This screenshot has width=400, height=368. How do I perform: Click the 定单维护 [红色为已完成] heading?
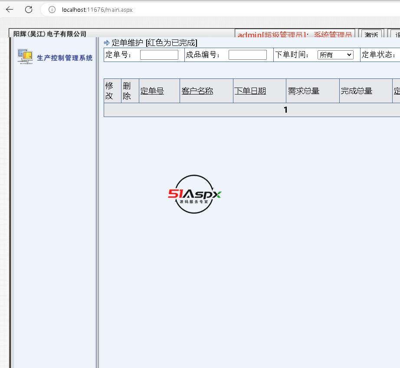tap(154, 43)
